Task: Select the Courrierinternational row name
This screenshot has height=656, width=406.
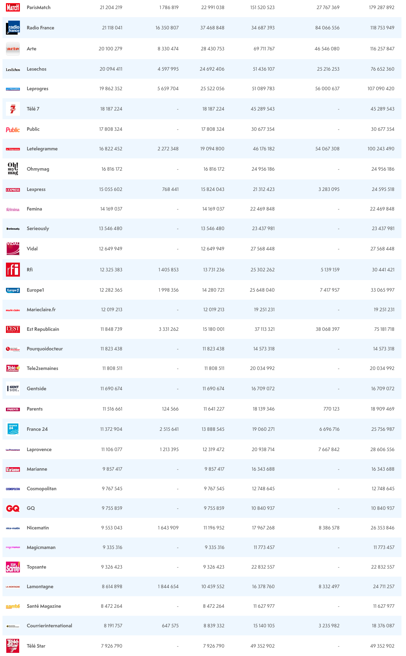Action: coord(50,626)
